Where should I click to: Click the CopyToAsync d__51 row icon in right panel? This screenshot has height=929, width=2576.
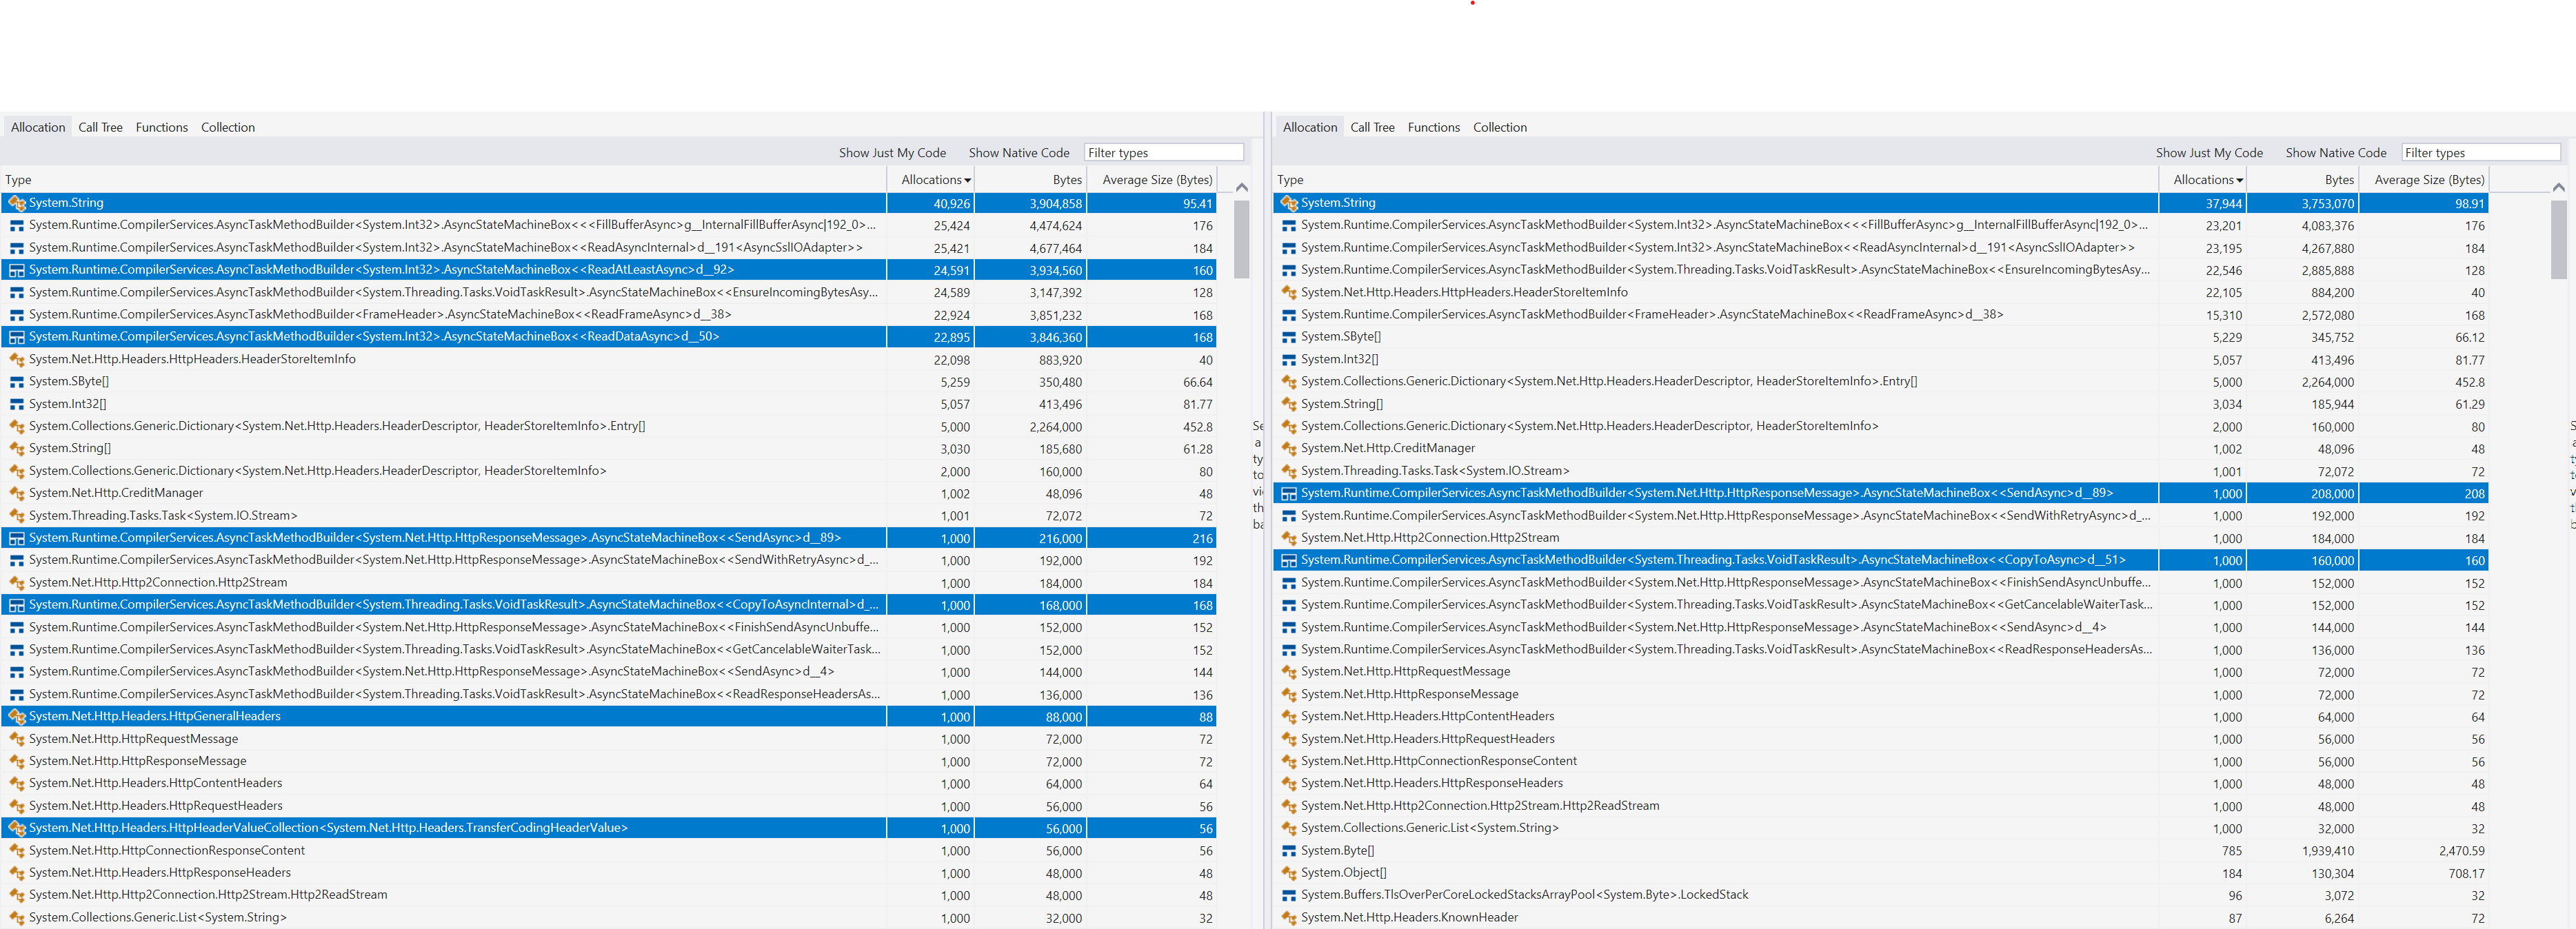[1289, 560]
